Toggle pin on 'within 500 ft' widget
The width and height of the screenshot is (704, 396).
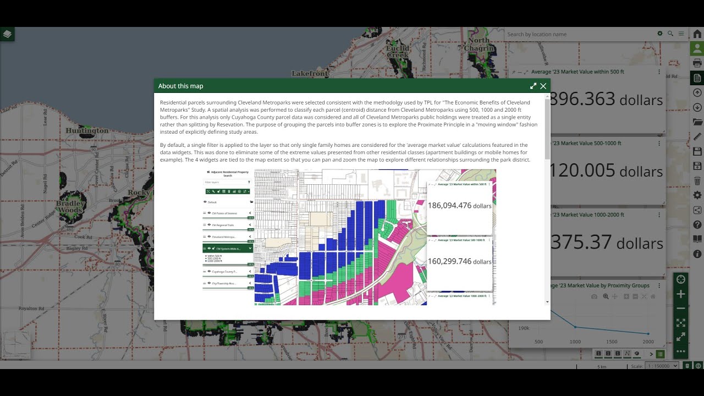coord(514,72)
